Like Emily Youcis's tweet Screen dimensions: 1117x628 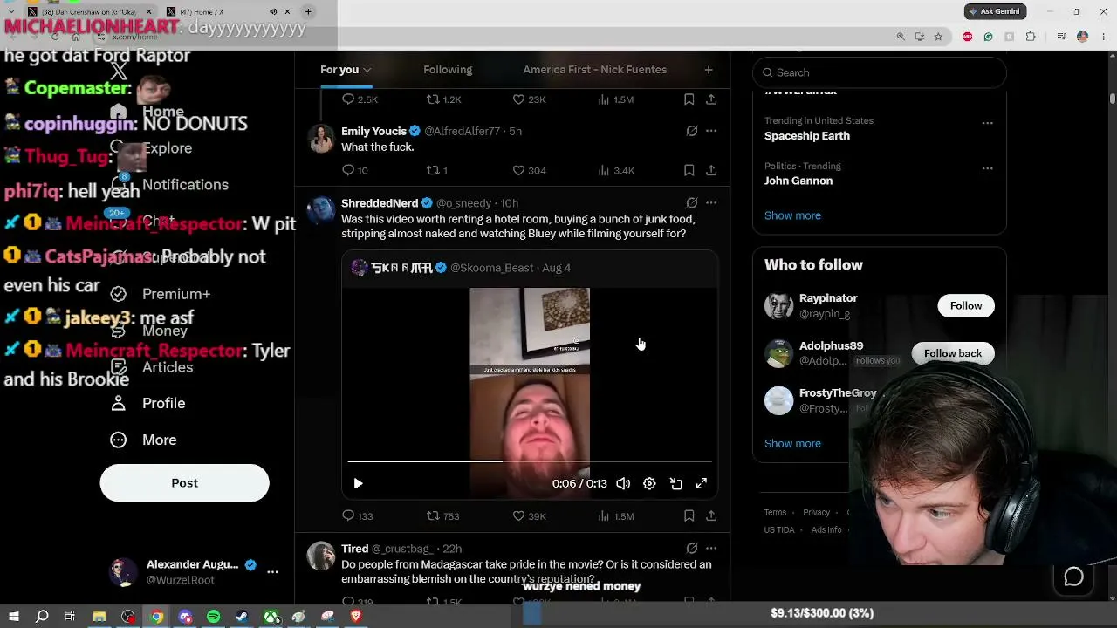[x=529, y=170]
